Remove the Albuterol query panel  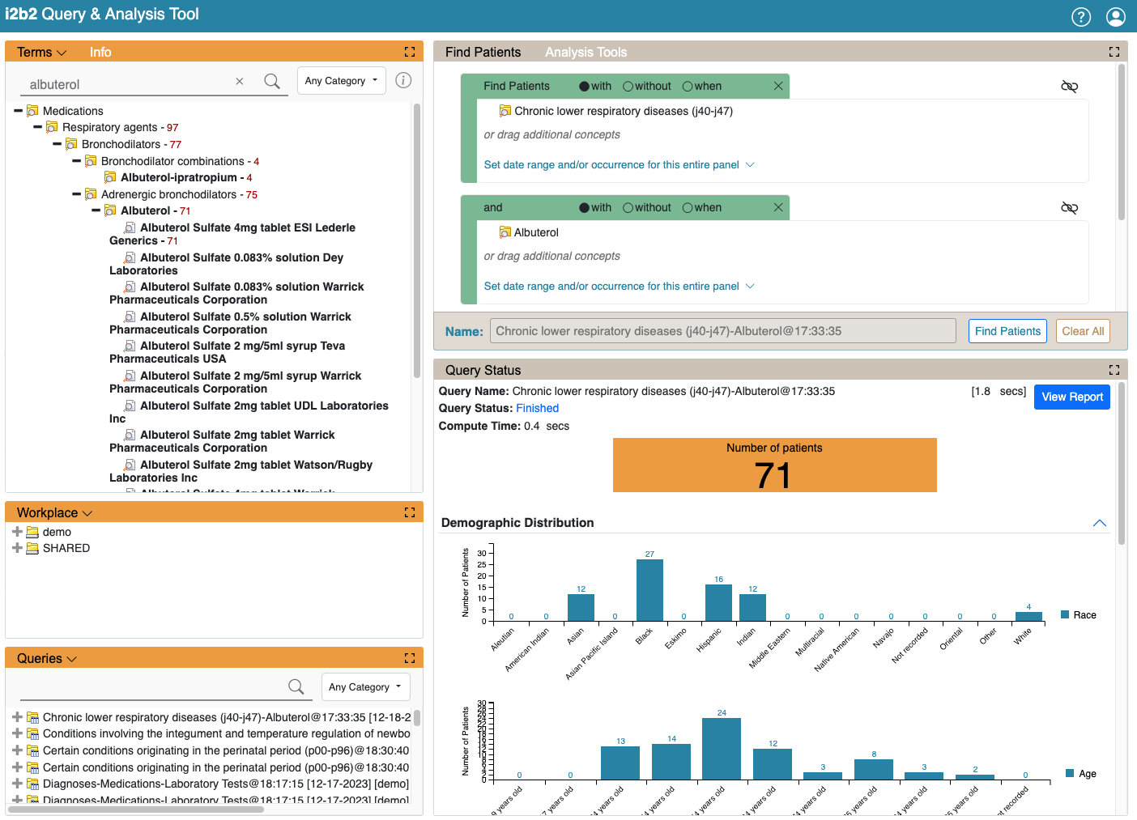tap(777, 207)
